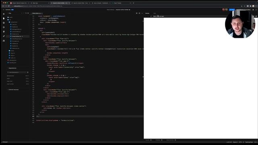
Task: Collapse the Dependencies section
Action: (12, 68)
